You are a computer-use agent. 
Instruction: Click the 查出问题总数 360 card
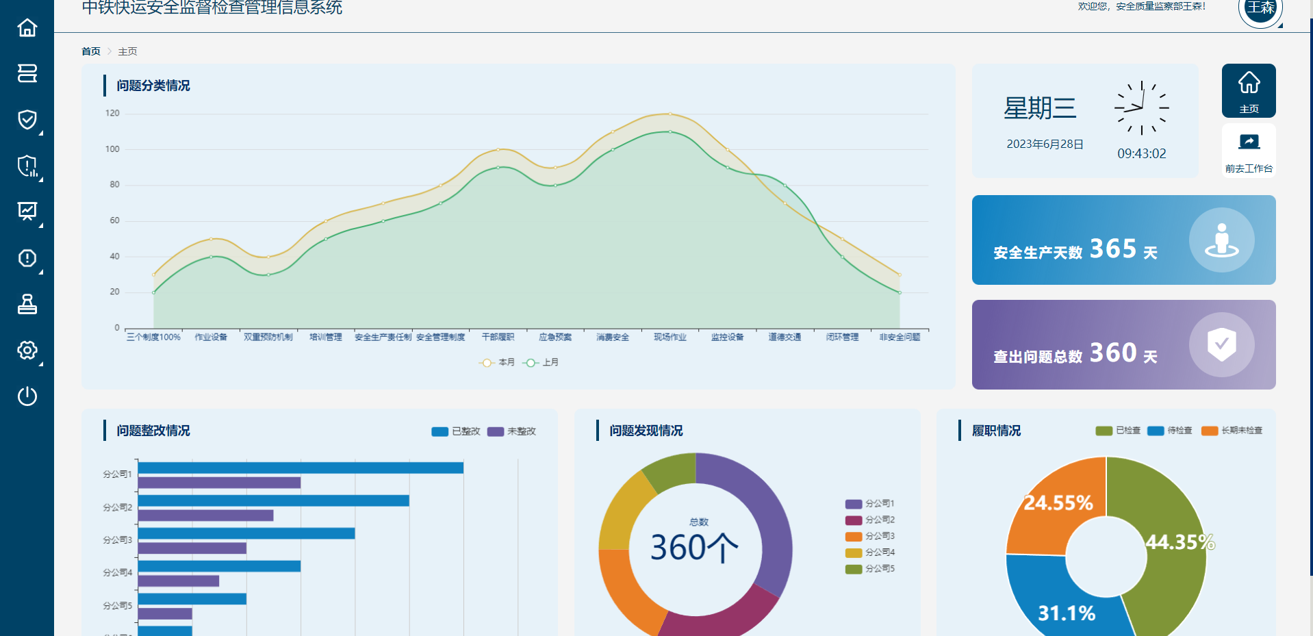point(1123,344)
